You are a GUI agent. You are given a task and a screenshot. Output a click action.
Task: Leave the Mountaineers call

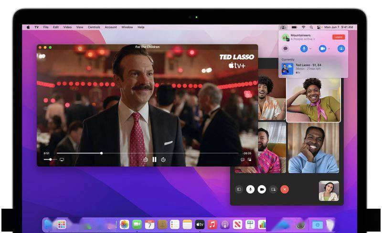pos(339,37)
